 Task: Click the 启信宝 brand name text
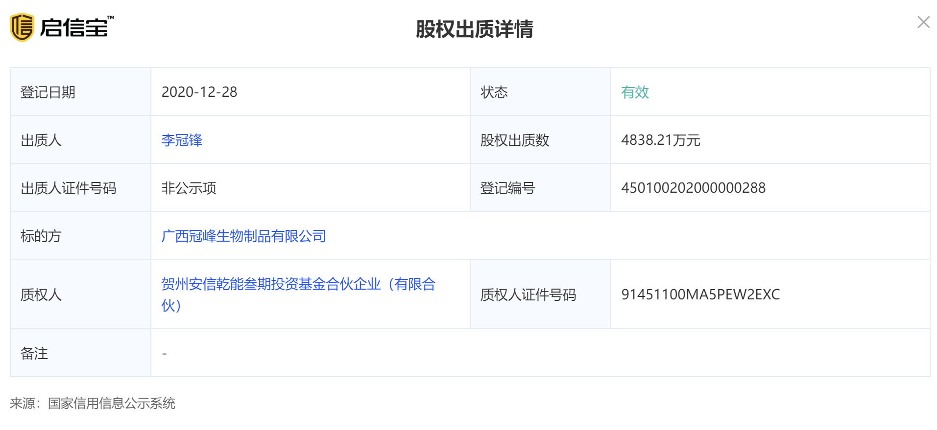click(x=75, y=28)
